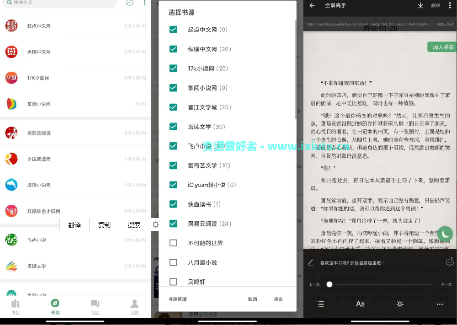Open the Aa font settings
Screen dimensions: 457x325
(360, 304)
